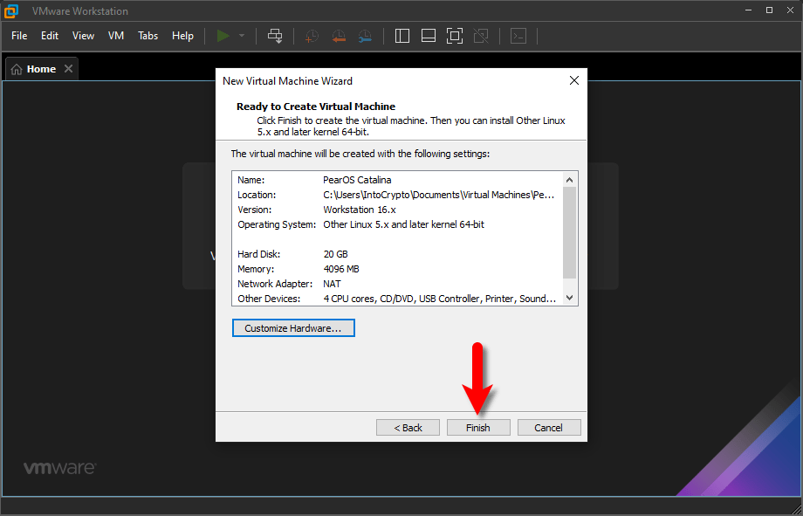Open the Help menu
This screenshot has width=803, height=516.
click(182, 36)
